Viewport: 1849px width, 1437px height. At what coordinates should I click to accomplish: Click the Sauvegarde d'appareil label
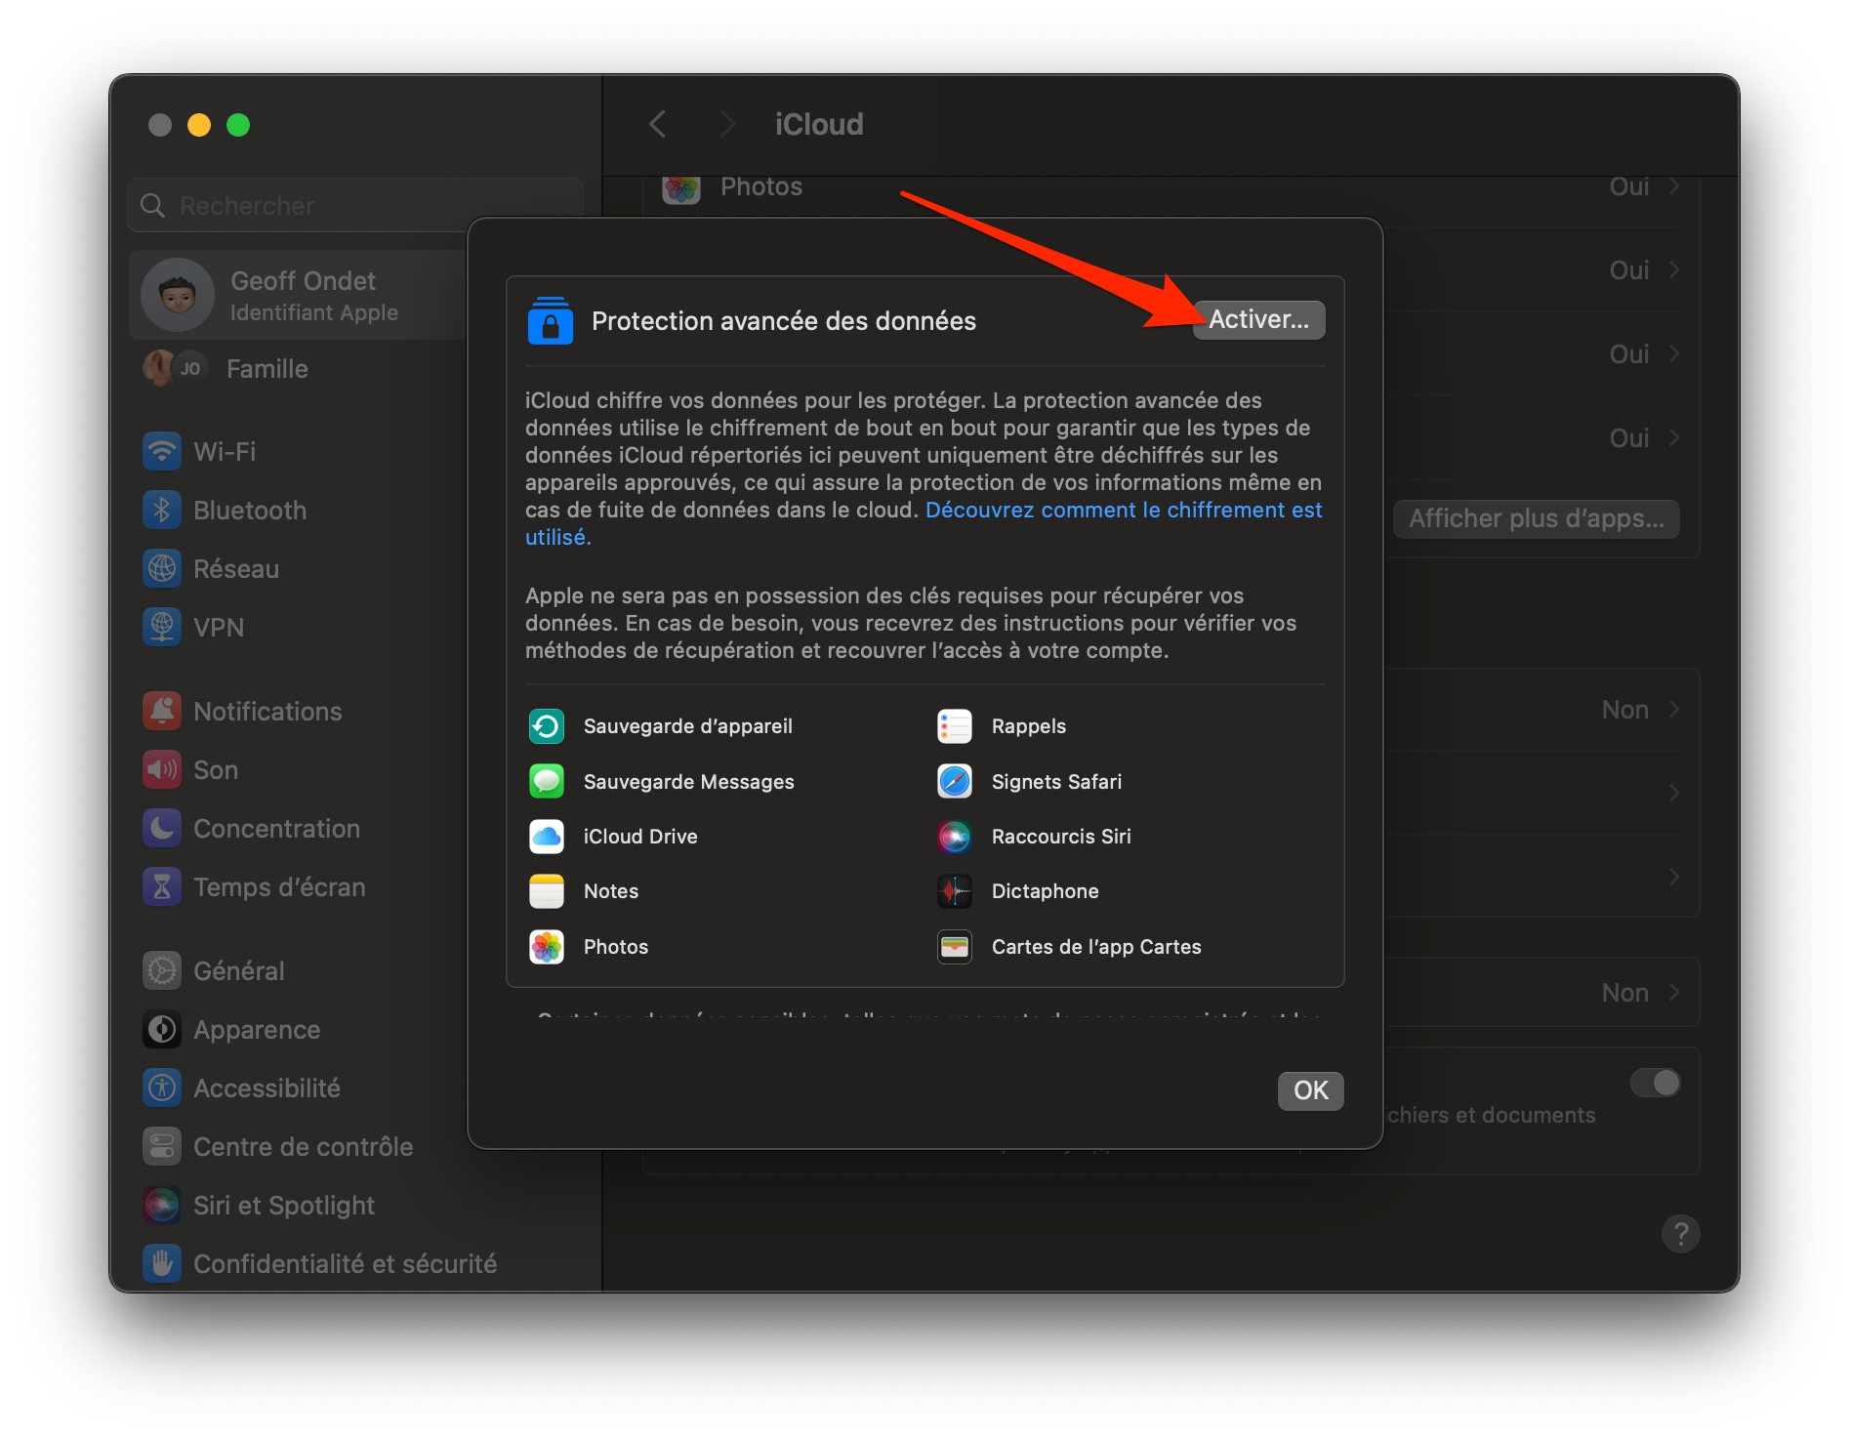[x=687, y=726]
